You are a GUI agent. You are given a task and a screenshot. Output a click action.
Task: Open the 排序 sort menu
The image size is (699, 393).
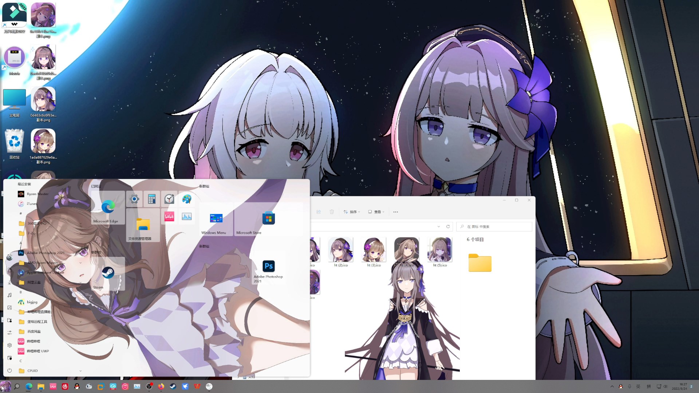pyautogui.click(x=352, y=212)
